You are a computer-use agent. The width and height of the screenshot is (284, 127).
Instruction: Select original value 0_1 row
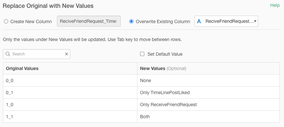coord(70,92)
